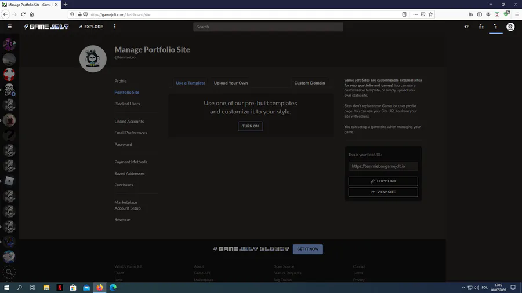
Task: Turn on the pre-built template
Action: click(x=251, y=126)
